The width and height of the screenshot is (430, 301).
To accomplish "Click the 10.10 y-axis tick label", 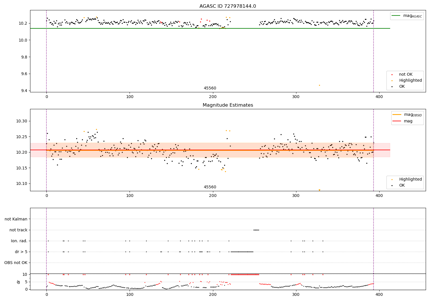I will pyautogui.click(x=22, y=183).
